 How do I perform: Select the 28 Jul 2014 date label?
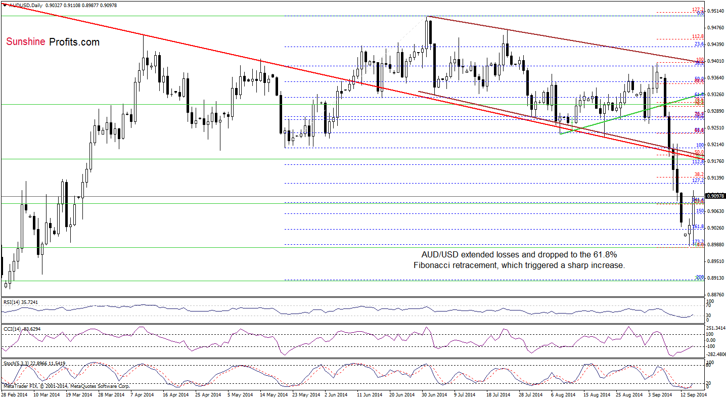click(x=531, y=394)
